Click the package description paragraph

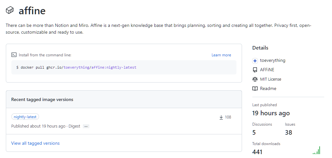tap(159, 29)
